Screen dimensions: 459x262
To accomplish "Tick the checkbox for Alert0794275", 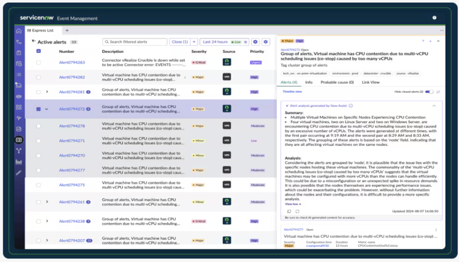I will pos(39,185).
